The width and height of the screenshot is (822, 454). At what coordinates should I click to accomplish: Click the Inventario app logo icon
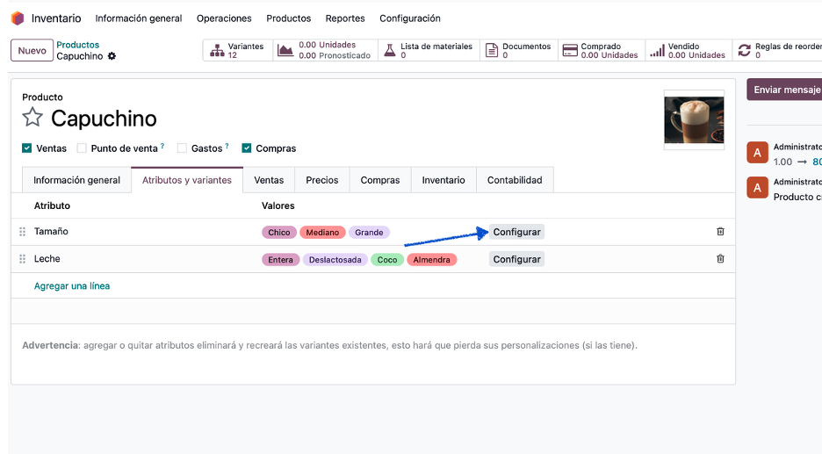click(18, 18)
